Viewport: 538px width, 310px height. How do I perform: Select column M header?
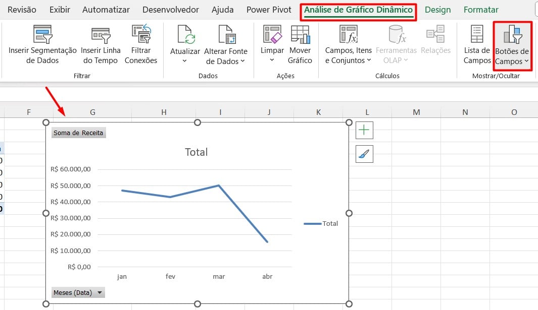click(x=416, y=112)
